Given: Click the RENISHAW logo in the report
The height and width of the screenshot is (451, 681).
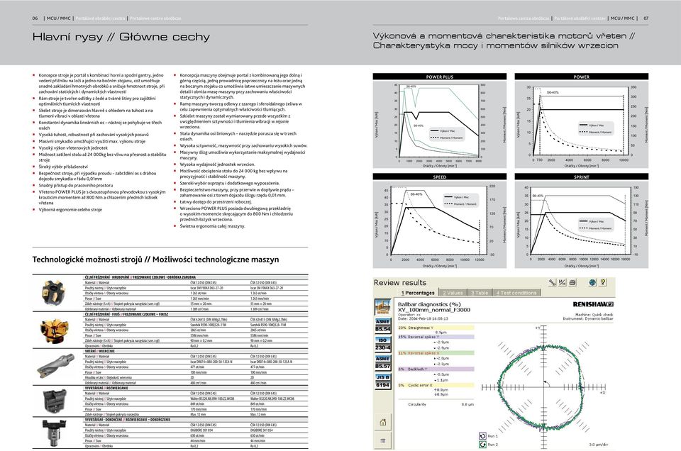Looking at the screenshot, I should pos(593,304).
